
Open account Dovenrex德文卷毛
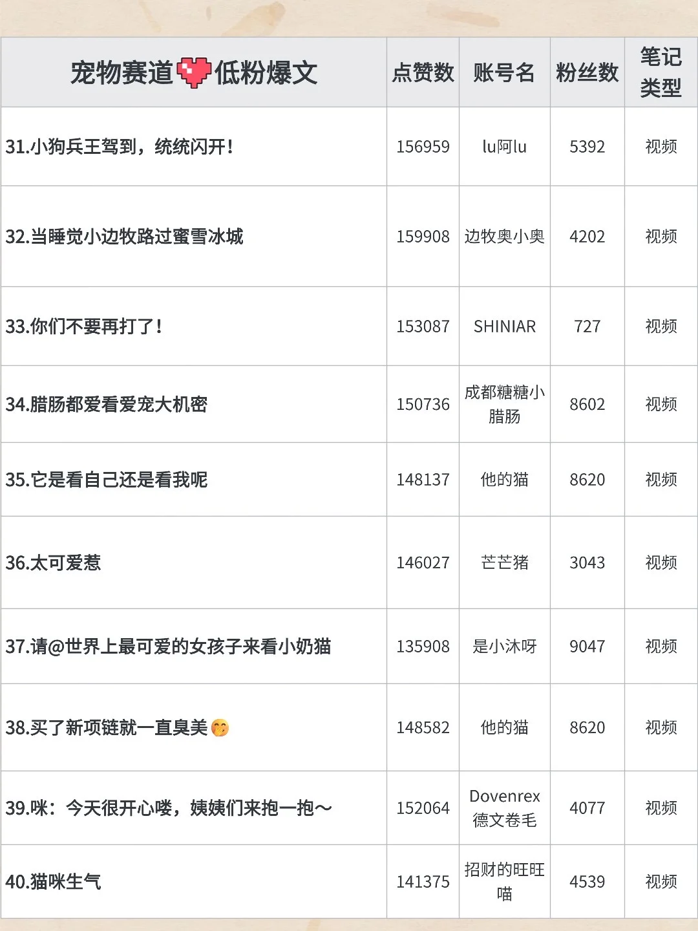505,807
